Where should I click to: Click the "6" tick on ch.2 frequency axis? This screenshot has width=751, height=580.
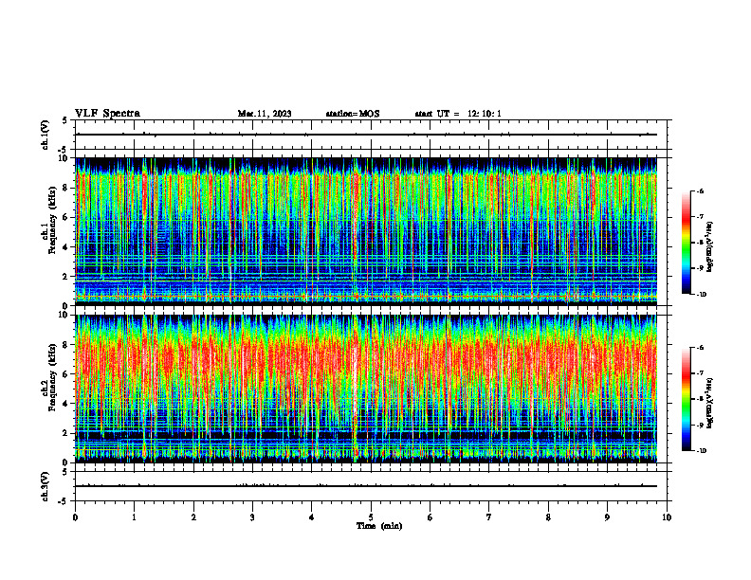point(66,374)
